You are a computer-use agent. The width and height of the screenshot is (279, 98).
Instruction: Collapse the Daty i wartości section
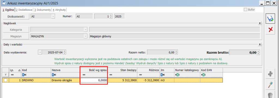pyautogui.click(x=260, y=45)
